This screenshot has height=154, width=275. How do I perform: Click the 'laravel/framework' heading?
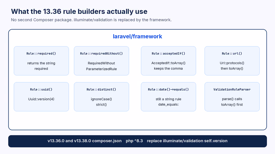tap(137, 36)
